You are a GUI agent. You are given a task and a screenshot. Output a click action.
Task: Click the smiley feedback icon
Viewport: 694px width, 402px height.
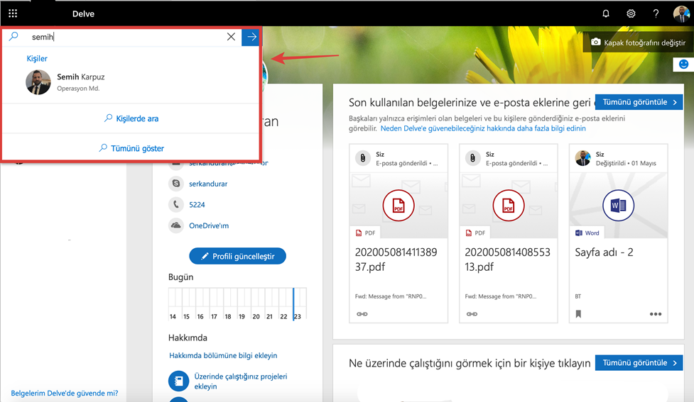[683, 65]
